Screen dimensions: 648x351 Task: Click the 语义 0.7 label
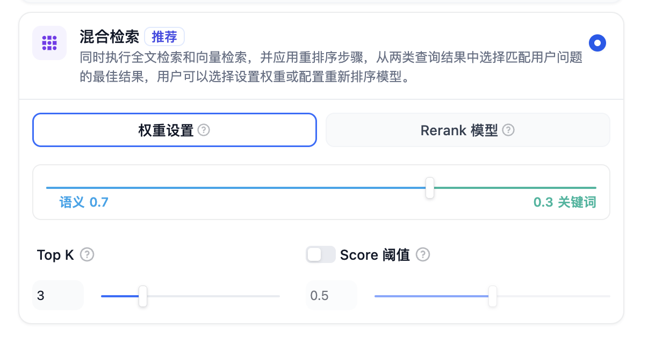tap(83, 202)
